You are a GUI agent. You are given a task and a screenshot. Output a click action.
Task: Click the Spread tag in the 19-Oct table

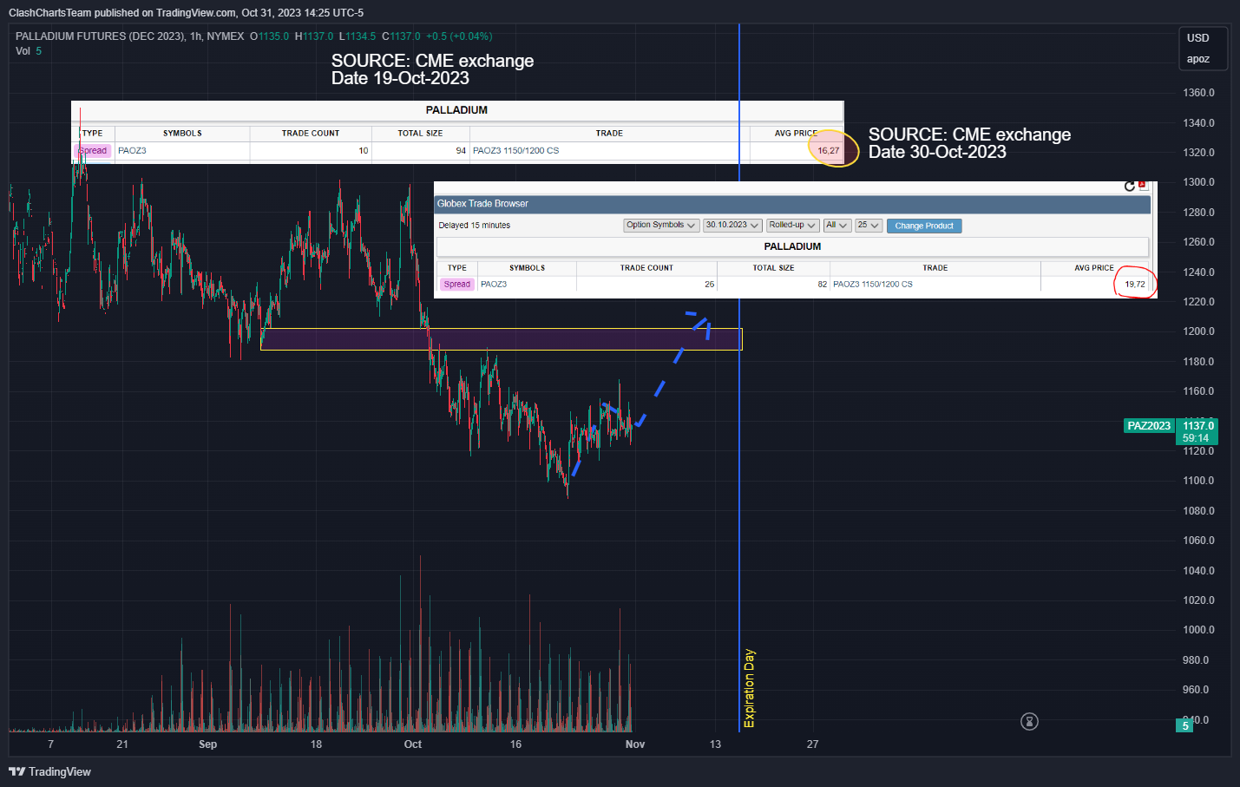[x=93, y=150]
